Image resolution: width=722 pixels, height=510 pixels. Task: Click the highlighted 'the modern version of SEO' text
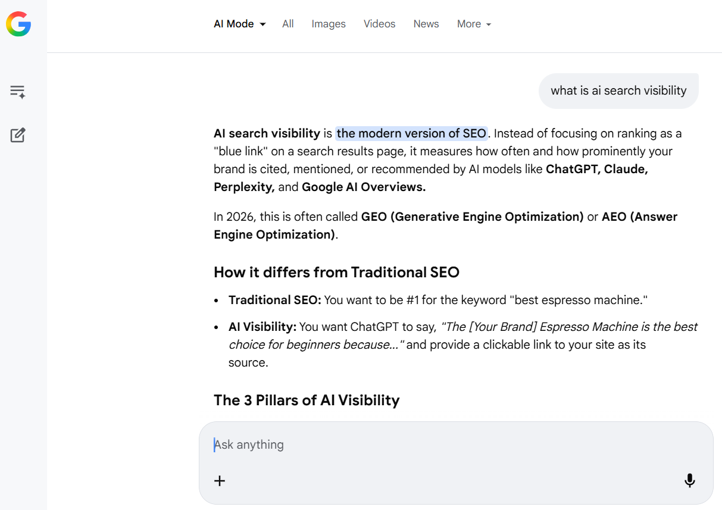click(411, 133)
